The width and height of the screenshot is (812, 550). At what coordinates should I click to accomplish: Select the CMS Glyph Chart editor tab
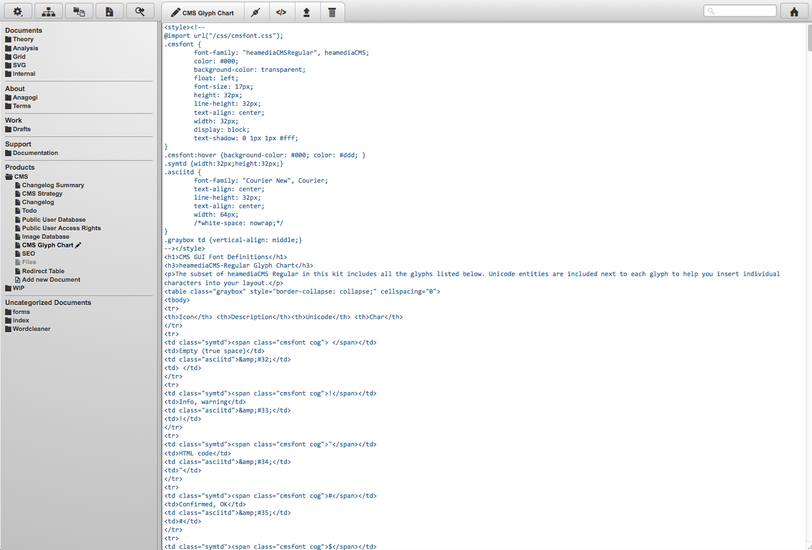(x=203, y=12)
